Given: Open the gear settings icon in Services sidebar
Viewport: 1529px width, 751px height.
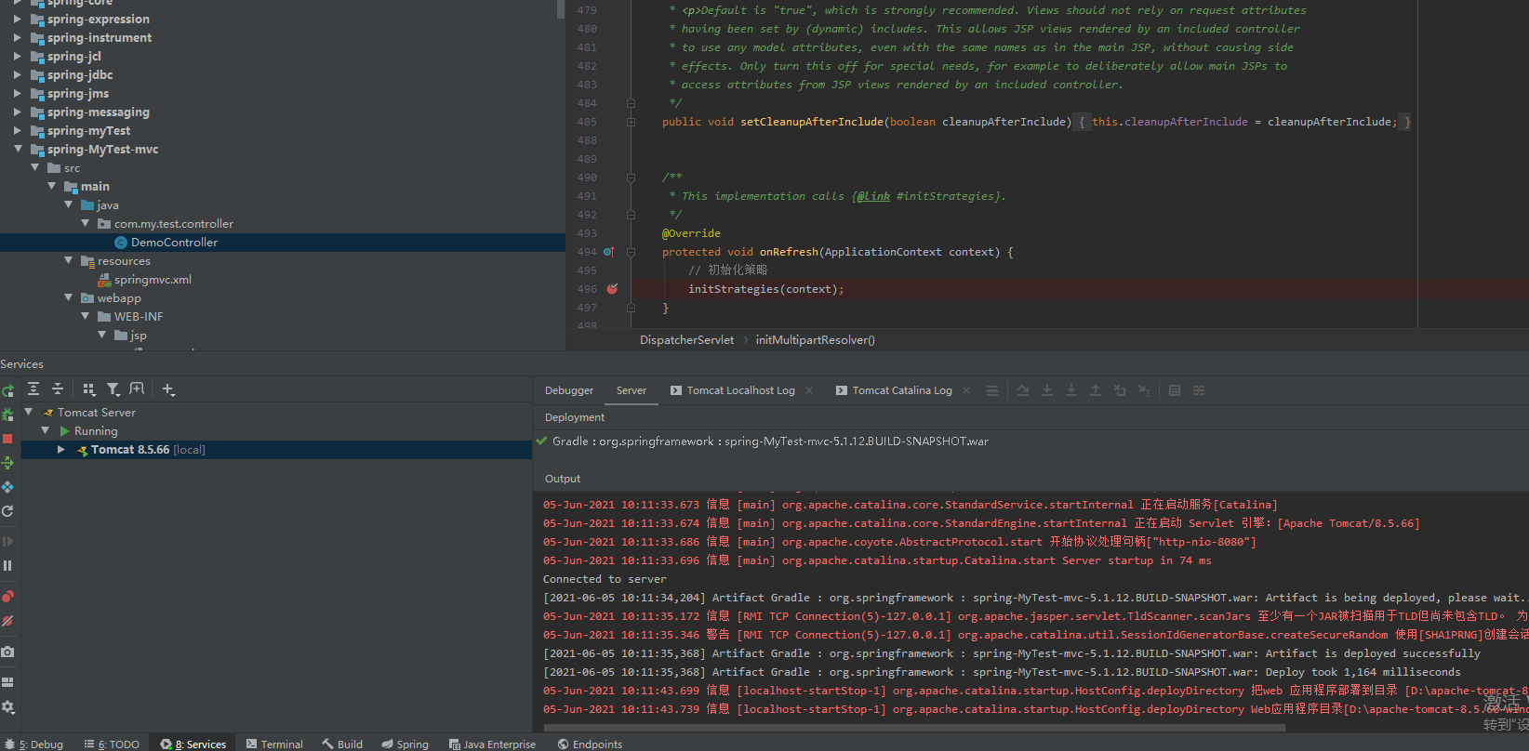Looking at the screenshot, I should pos(7,707).
